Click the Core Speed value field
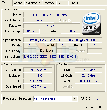This screenshot has width=107, height=110. [38, 70]
